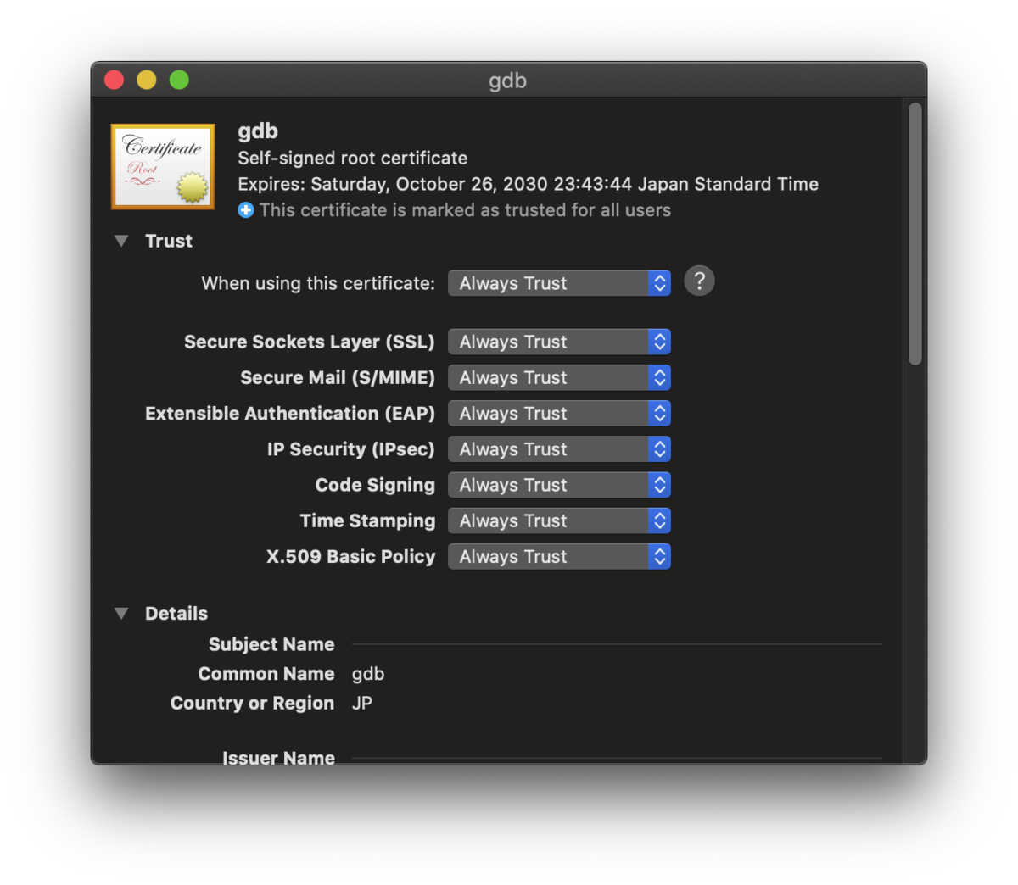This screenshot has height=885, width=1018.
Task: Click the trusted for all users message
Action: click(x=465, y=210)
